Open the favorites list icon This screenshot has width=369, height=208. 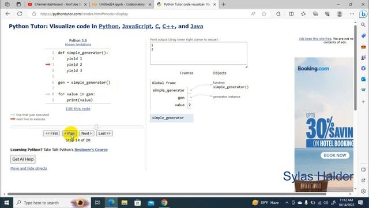(303, 14)
